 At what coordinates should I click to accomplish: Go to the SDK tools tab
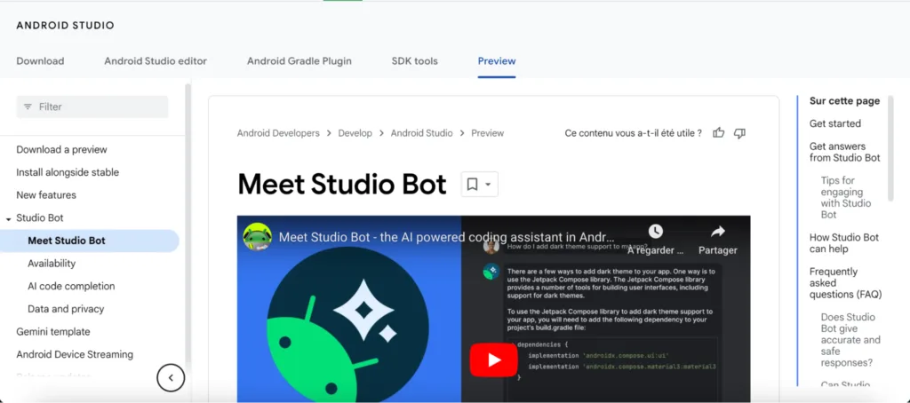click(414, 61)
